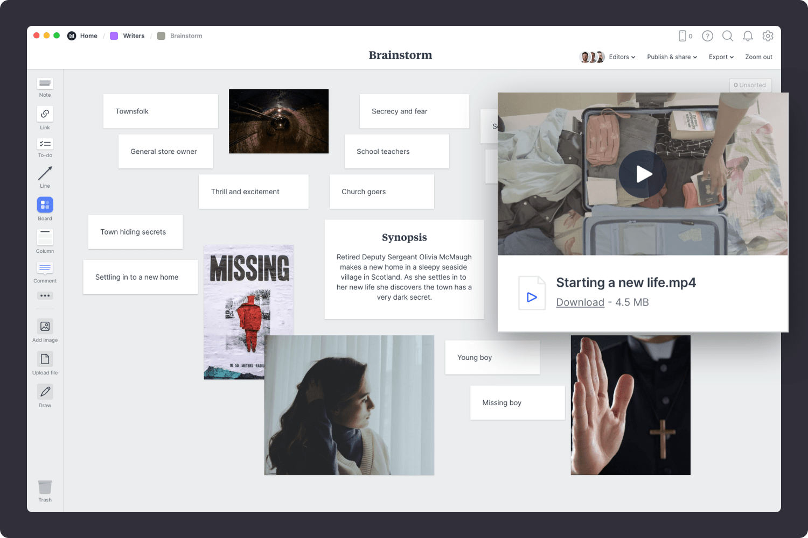Play the Starting a new life video
The width and height of the screenshot is (808, 538).
(643, 174)
